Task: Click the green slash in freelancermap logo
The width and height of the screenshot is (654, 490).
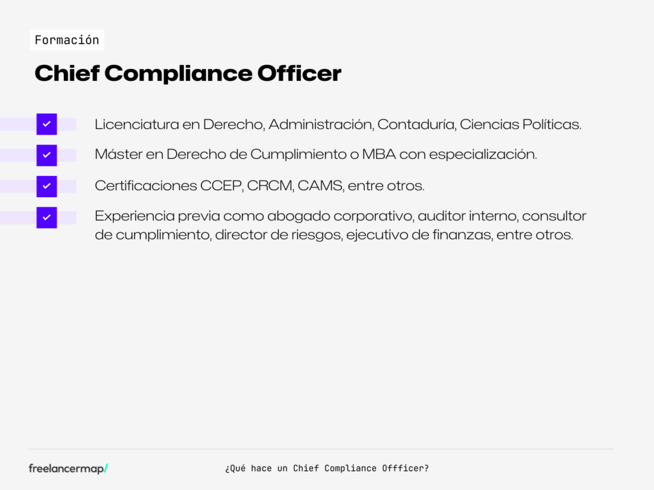Action: pos(106,468)
